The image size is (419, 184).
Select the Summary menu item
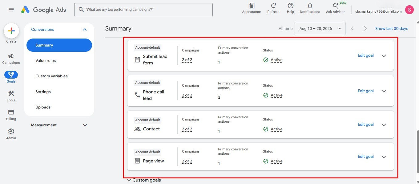59,45
